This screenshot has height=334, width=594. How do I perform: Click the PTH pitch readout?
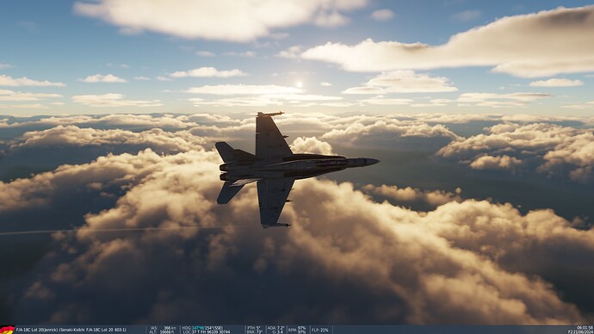point(254,328)
